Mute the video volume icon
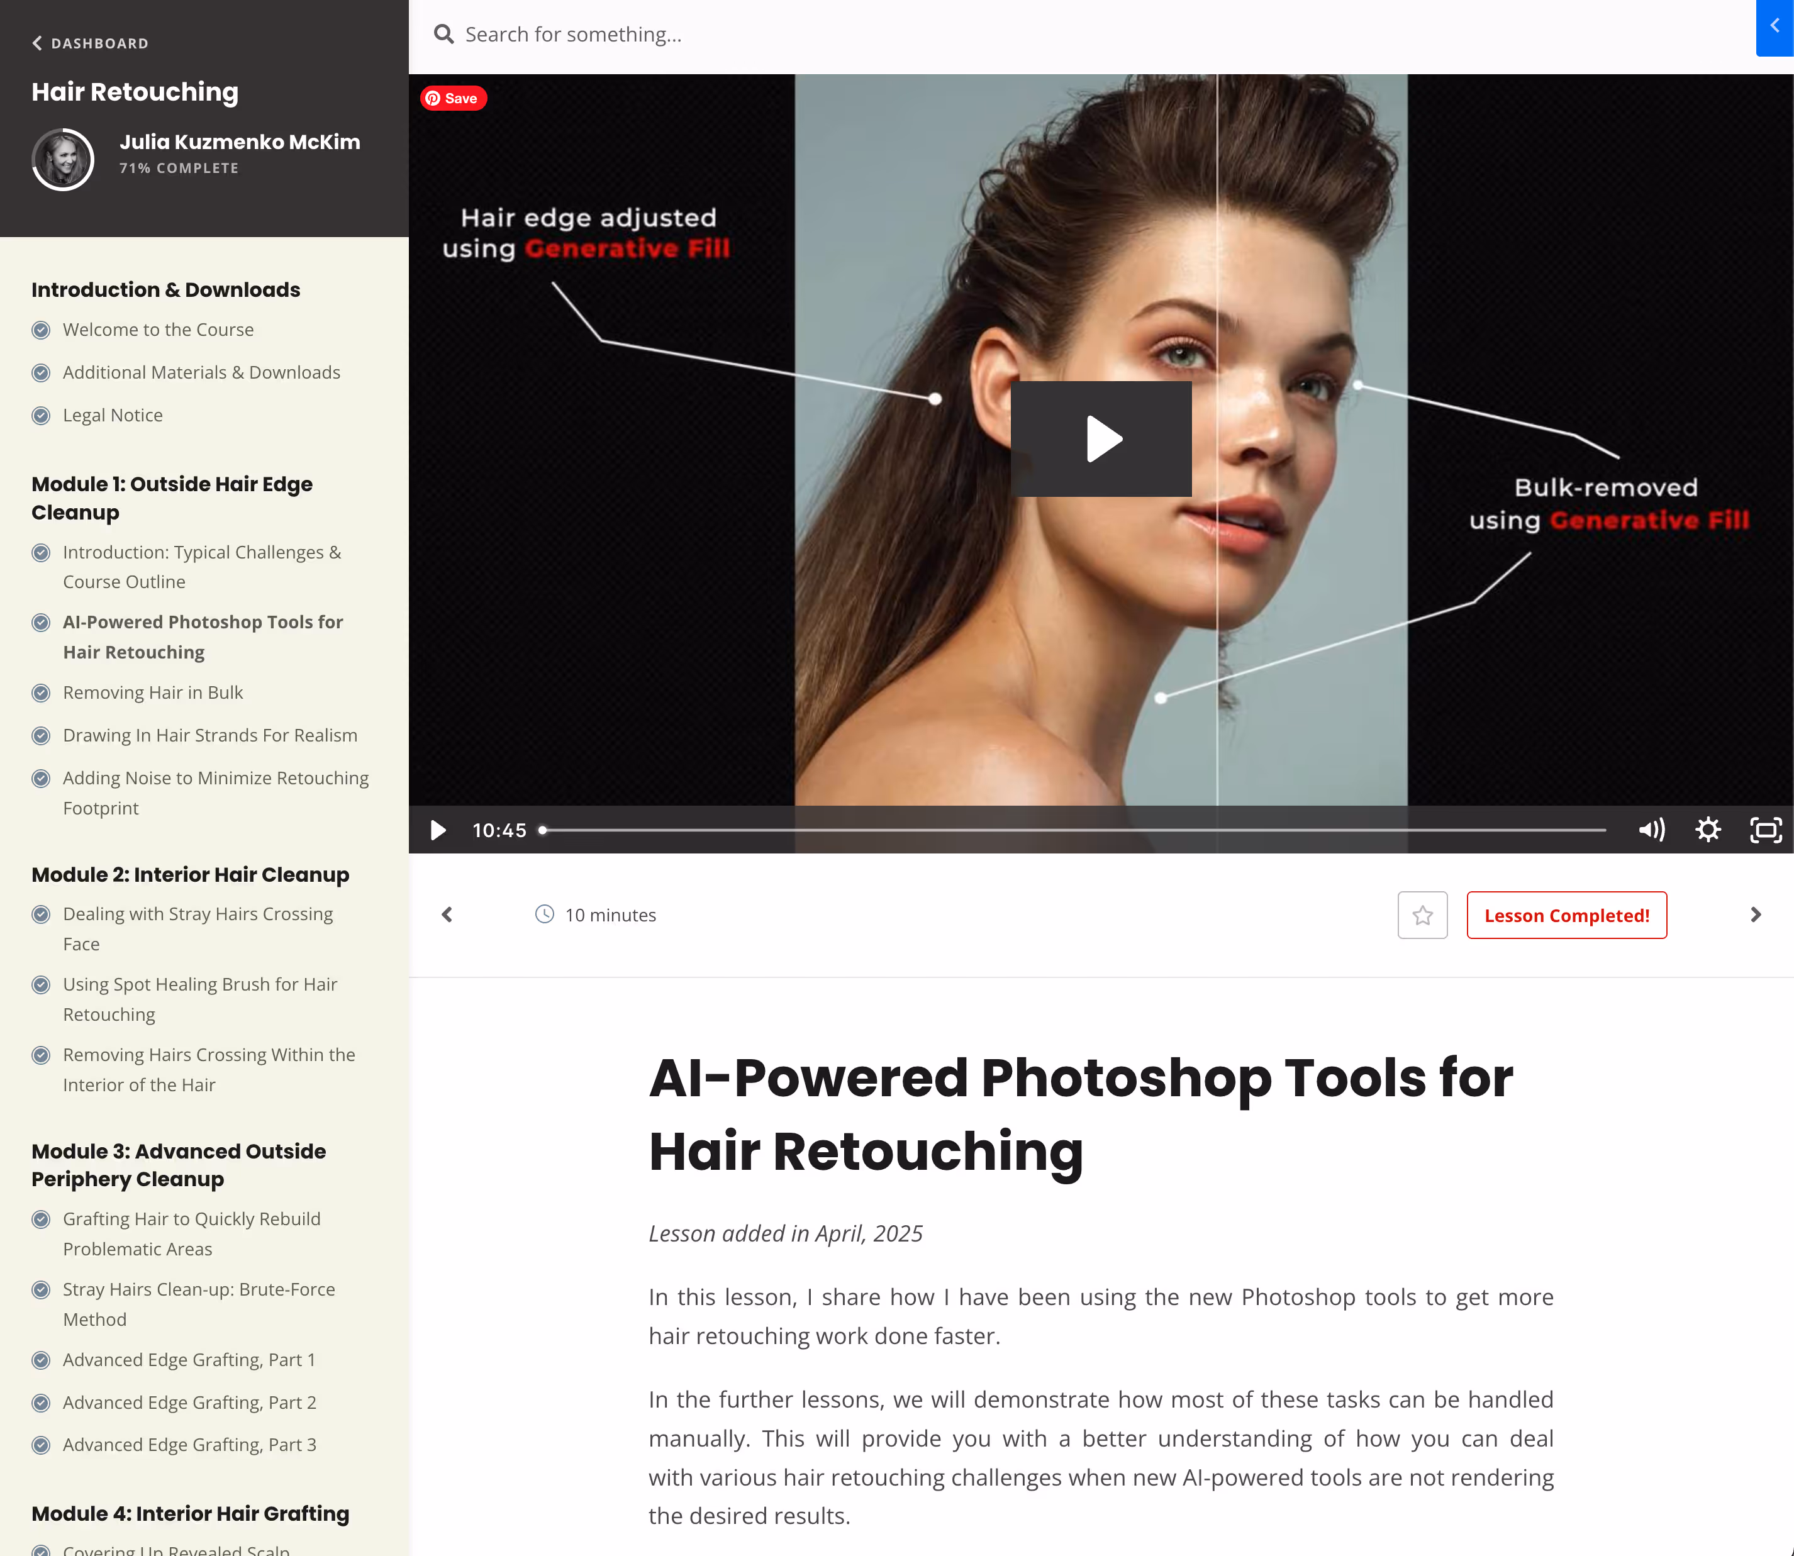1794x1556 pixels. tap(1651, 830)
